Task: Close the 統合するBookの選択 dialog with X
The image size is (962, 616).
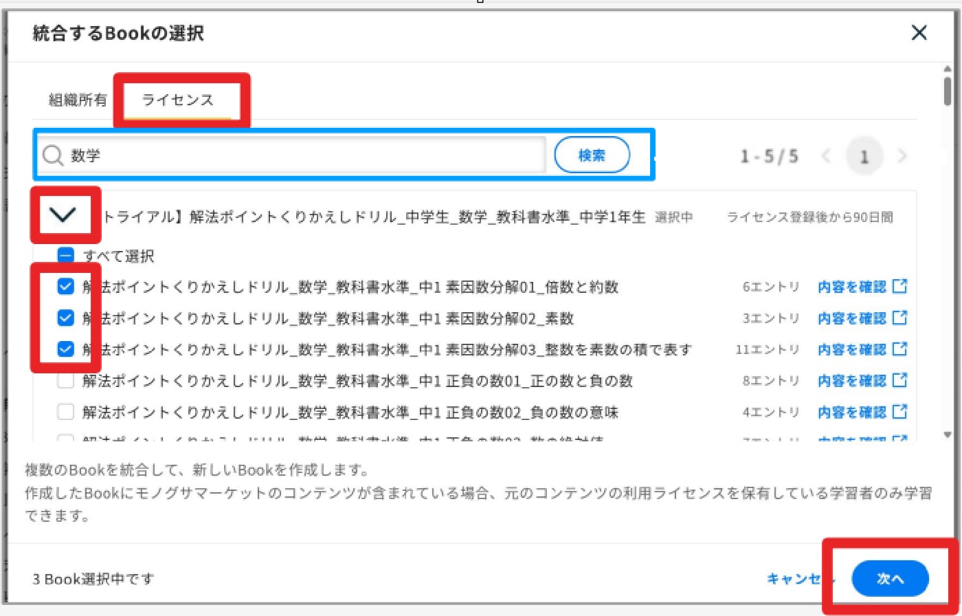Action: (x=919, y=32)
